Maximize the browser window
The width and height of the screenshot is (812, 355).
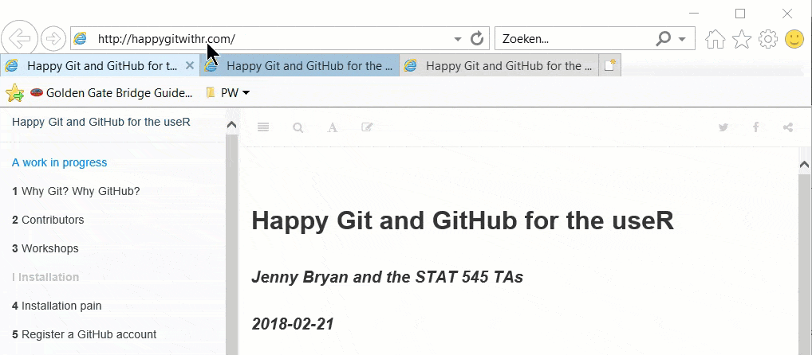click(740, 14)
